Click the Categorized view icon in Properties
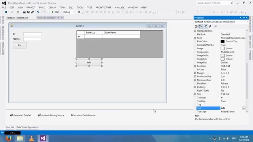 196,26
